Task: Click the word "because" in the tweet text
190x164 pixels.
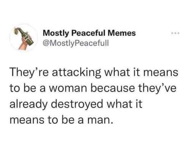Action: point(112,88)
